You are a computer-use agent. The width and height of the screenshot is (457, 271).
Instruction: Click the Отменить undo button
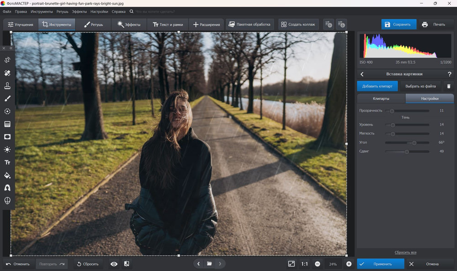tap(18, 264)
